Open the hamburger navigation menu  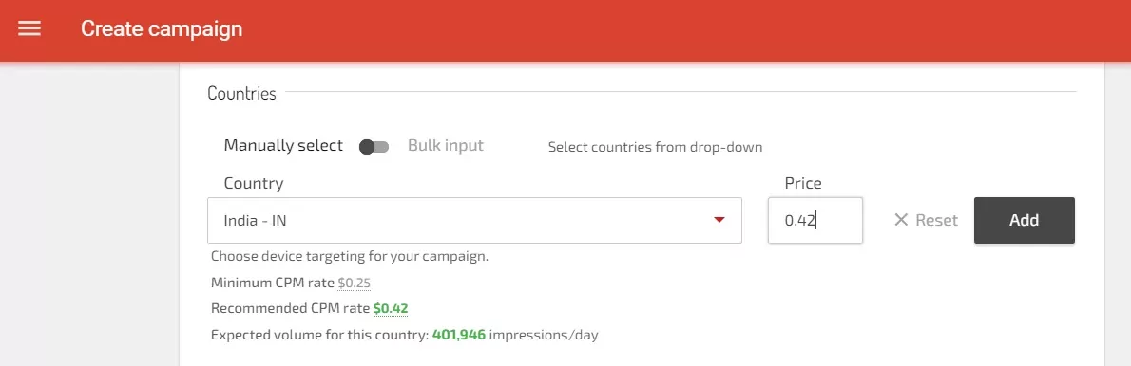(x=29, y=28)
